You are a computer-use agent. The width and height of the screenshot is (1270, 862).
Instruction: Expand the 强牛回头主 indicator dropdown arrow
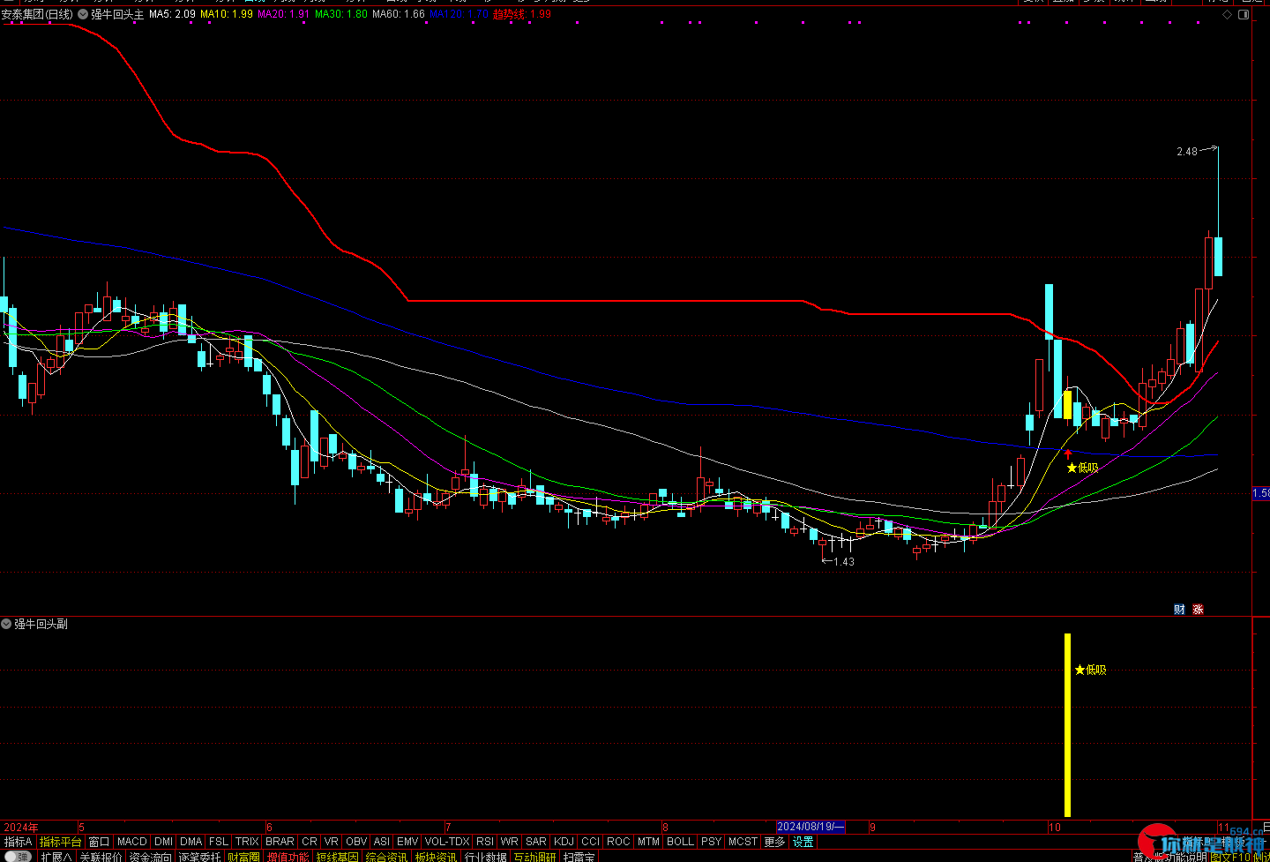pyautogui.click(x=83, y=14)
